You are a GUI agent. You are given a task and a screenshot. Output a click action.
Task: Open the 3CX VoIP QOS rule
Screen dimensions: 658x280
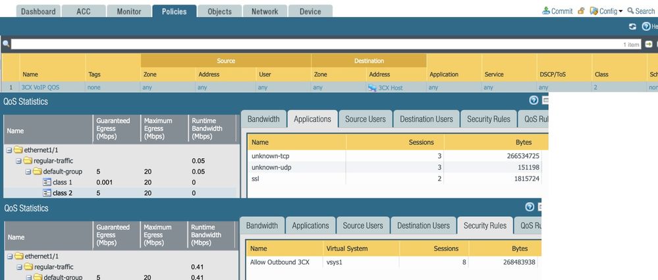(41, 88)
